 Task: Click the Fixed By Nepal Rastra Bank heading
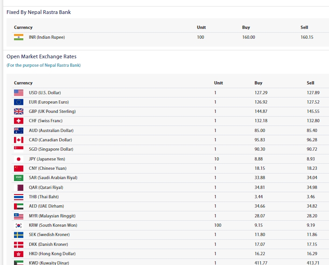click(39, 12)
